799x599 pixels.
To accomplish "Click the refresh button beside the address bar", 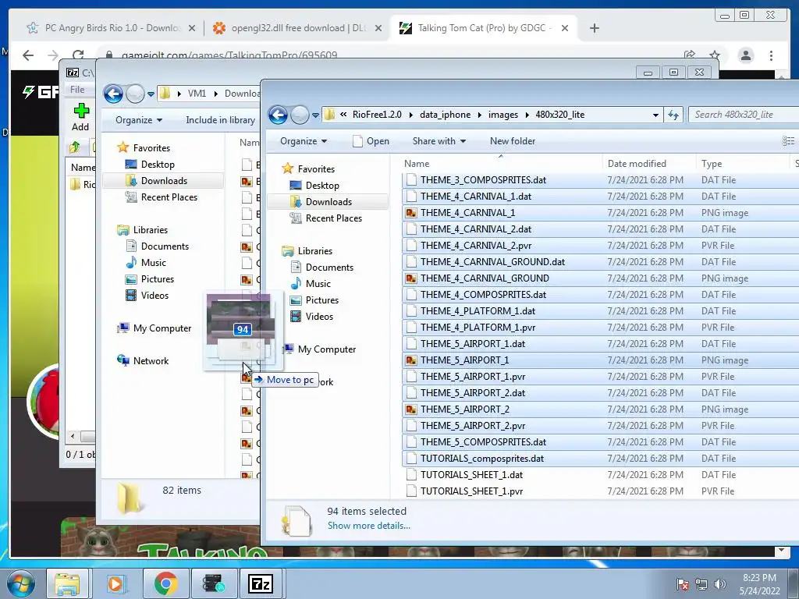I will click(x=673, y=115).
